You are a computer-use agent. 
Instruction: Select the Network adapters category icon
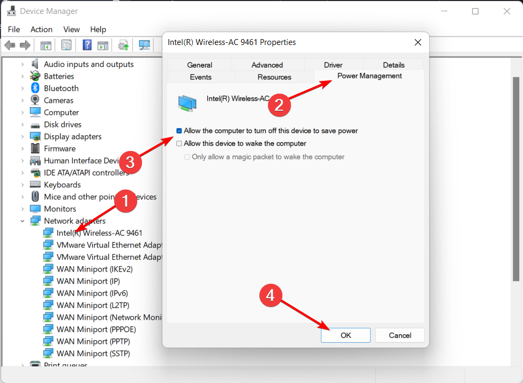click(35, 220)
